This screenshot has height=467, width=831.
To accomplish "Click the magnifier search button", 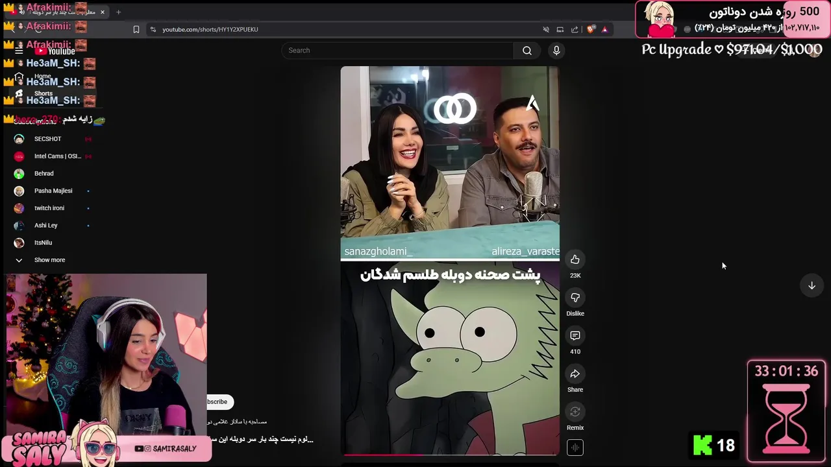I will pyautogui.click(x=527, y=51).
